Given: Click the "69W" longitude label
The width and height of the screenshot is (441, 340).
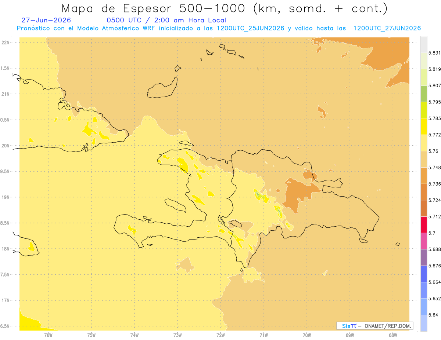Looking at the screenshot, I should click(350, 335).
